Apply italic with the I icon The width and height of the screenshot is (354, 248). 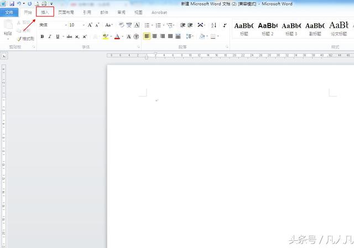click(50, 37)
